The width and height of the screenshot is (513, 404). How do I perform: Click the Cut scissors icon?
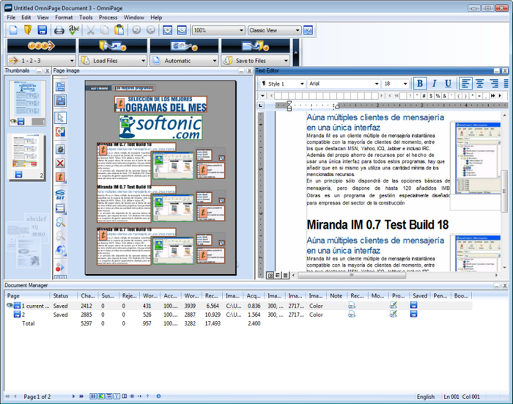click(x=91, y=30)
